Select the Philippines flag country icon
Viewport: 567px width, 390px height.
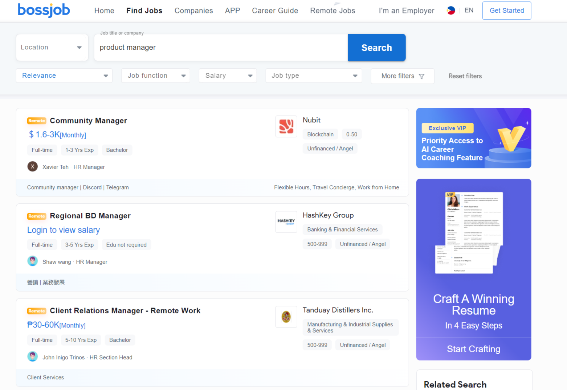click(451, 11)
